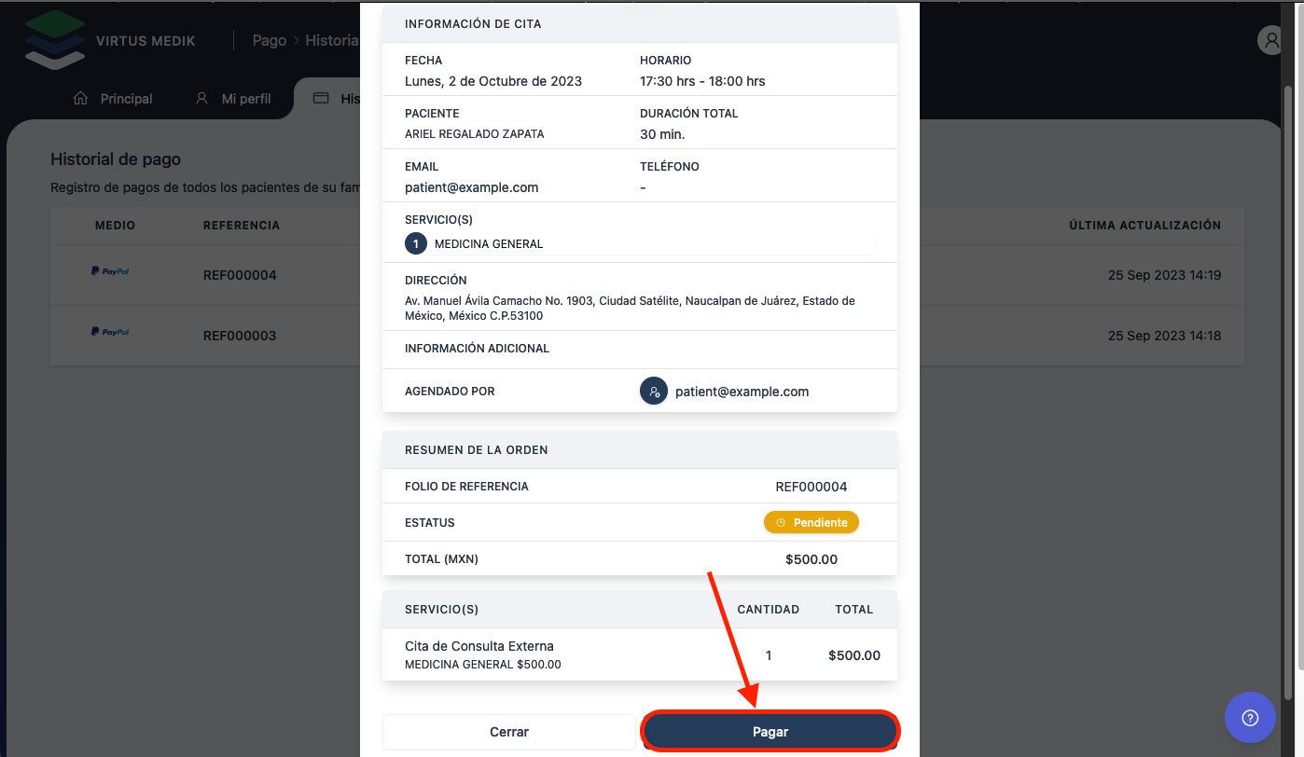The width and height of the screenshot is (1304, 757).
Task: Click the Virtus Medik logo icon
Action: click(54, 40)
